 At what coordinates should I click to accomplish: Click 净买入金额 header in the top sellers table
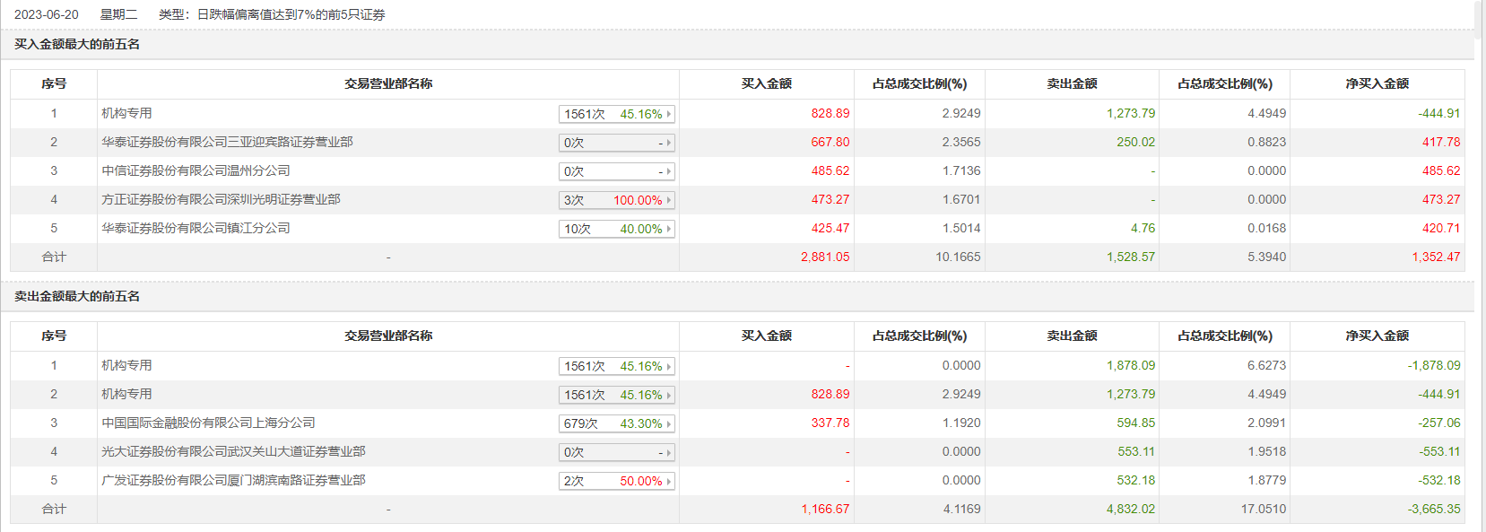pos(1377,336)
